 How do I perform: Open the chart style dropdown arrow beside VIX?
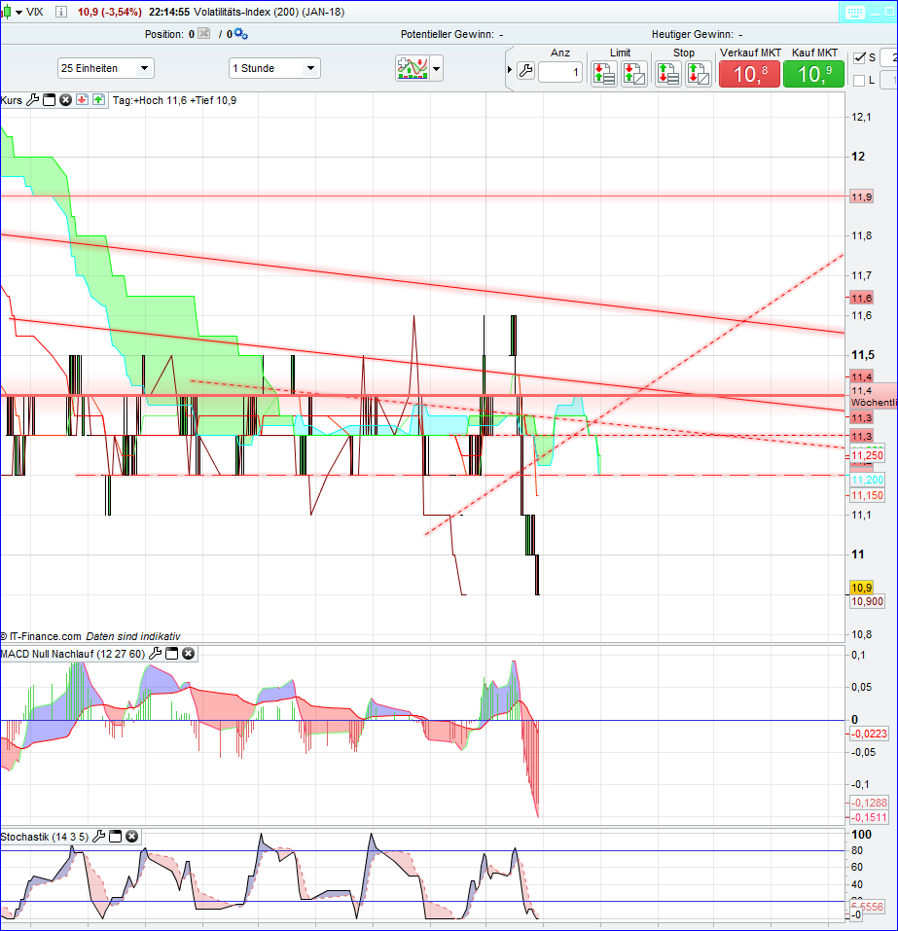(18, 13)
